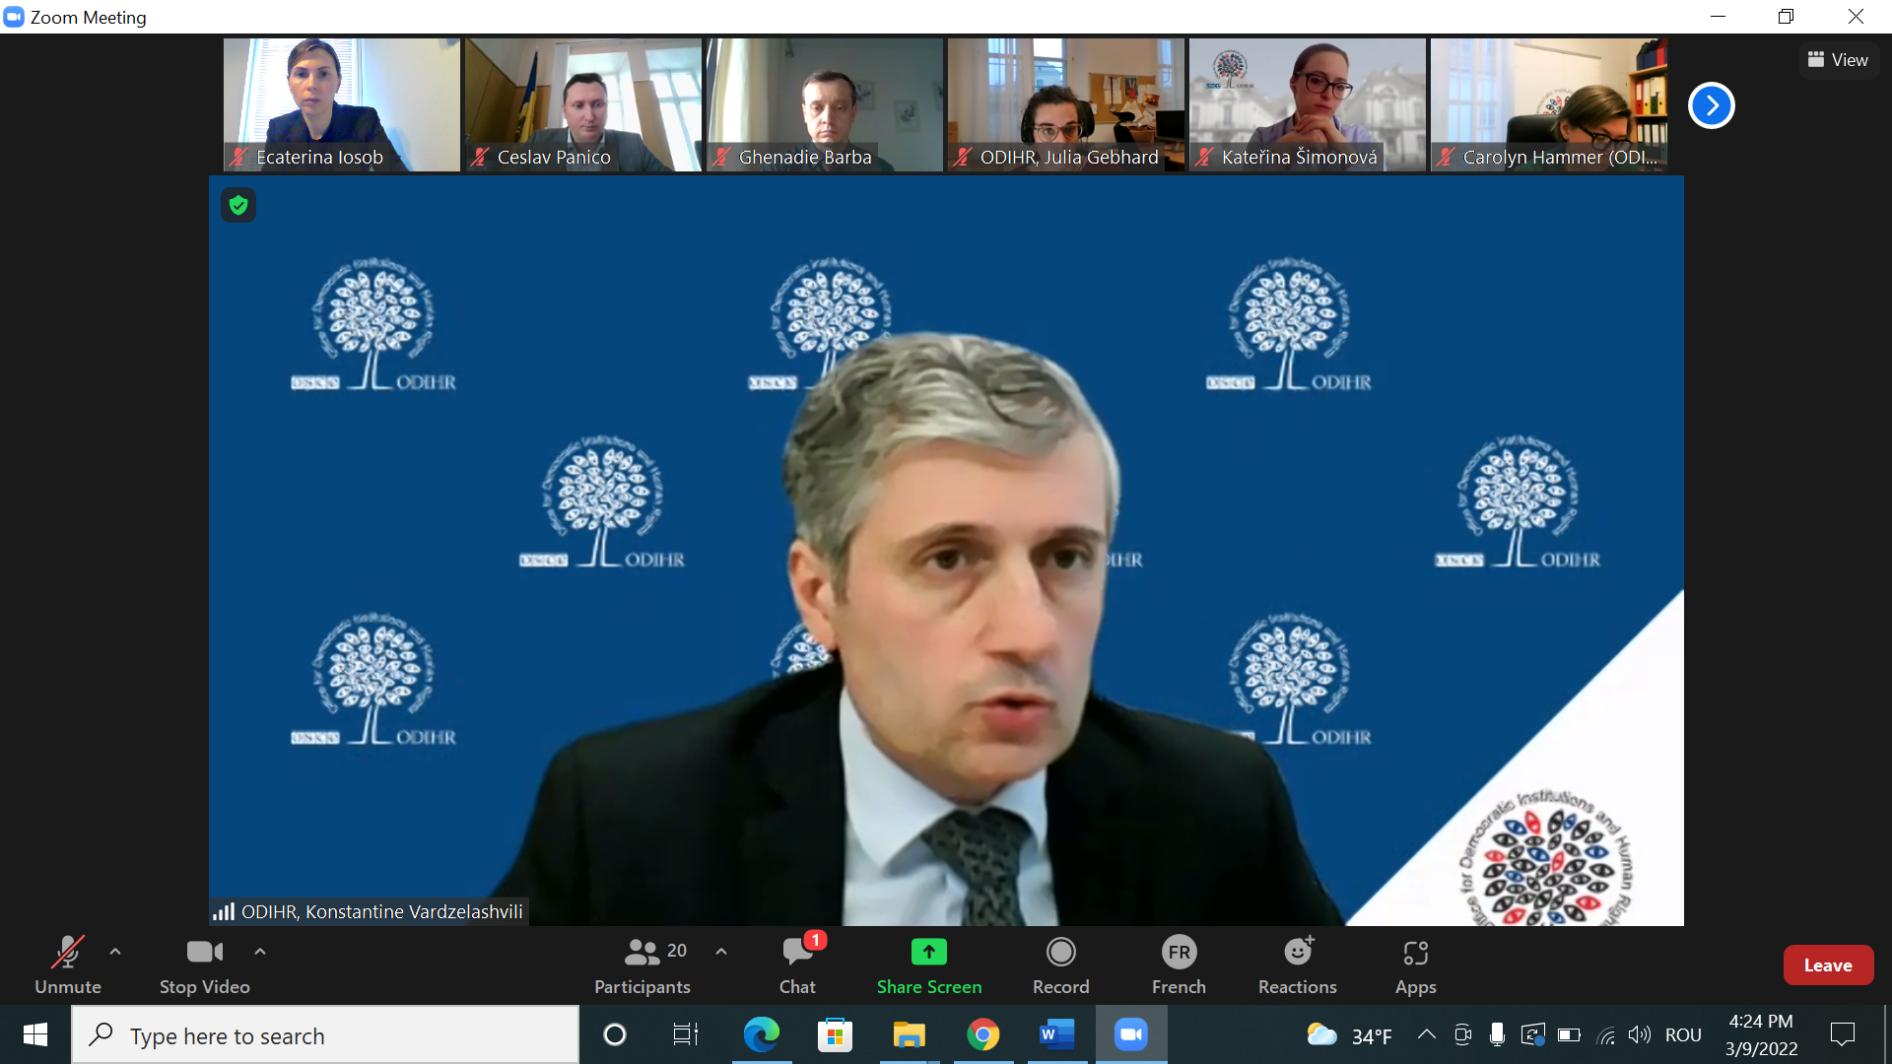Open the volume control tray icon
Image resolution: width=1892 pixels, height=1064 pixels.
1640,1034
